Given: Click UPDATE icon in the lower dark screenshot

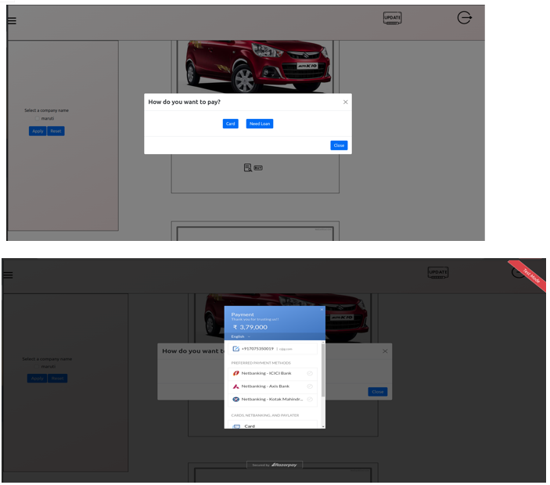Looking at the screenshot, I should pos(438,272).
